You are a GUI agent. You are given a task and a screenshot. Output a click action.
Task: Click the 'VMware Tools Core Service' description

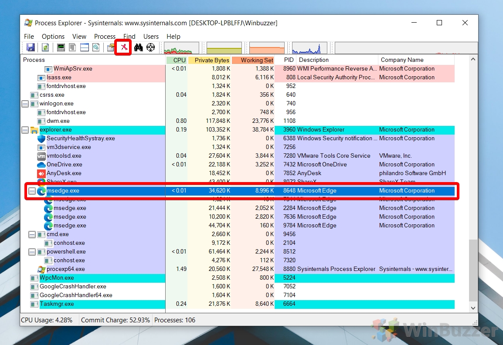pos(333,156)
